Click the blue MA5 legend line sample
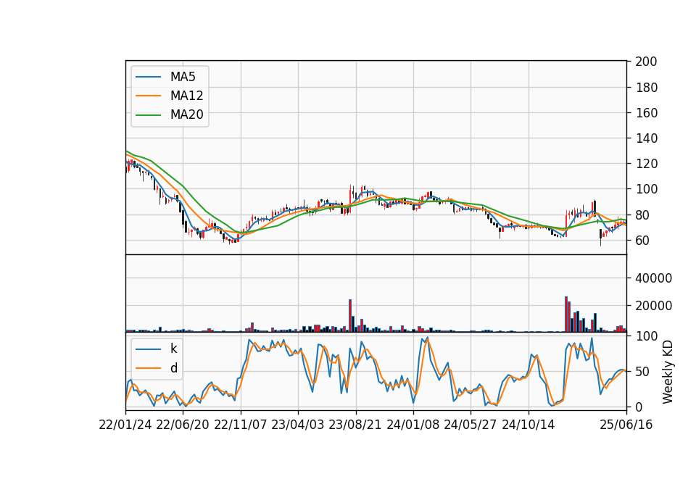The width and height of the screenshot is (696, 500). [148, 77]
